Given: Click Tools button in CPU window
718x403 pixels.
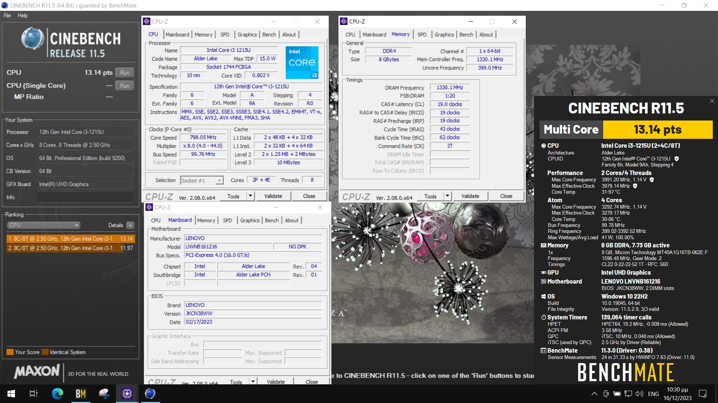Looking at the screenshot, I should tap(233, 196).
